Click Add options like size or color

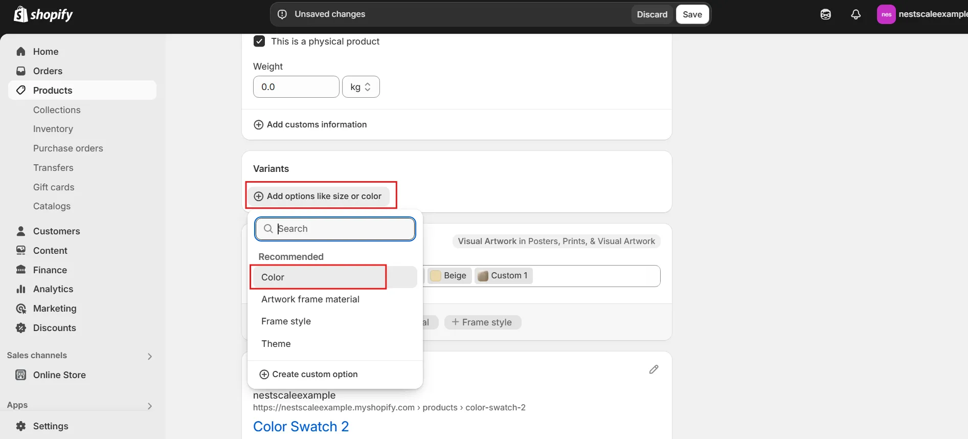318,196
